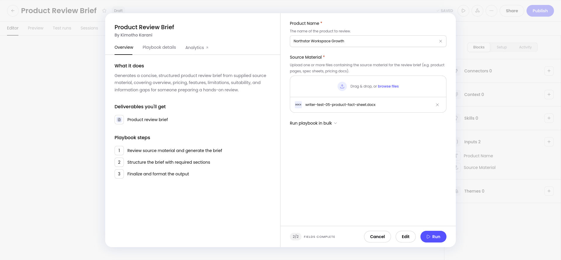
Task: Click the back arrow beside the page title
Action: (x=13, y=11)
